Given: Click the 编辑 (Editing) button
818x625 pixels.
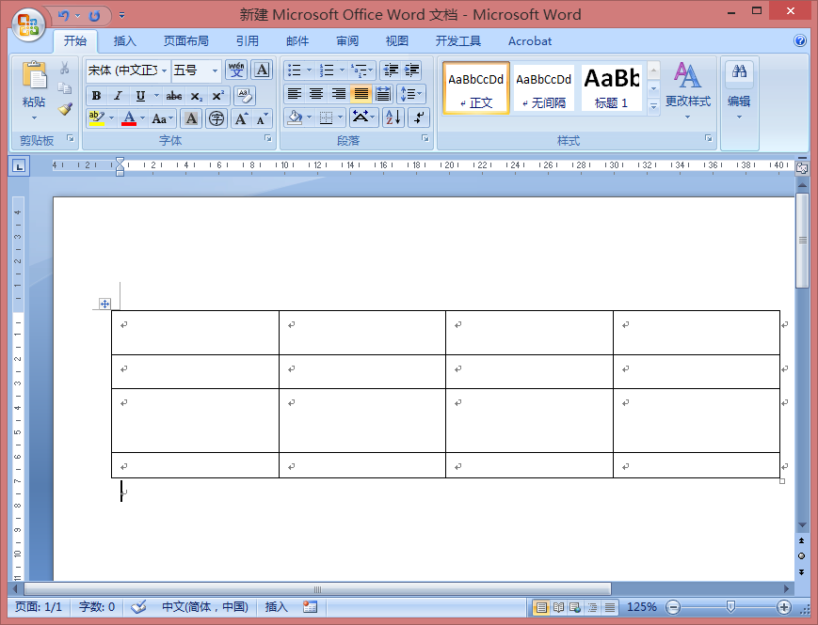Looking at the screenshot, I should coord(739,89).
